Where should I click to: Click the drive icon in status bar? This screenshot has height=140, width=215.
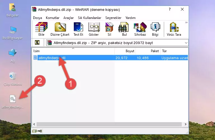pyautogui.click(x=34, y=131)
